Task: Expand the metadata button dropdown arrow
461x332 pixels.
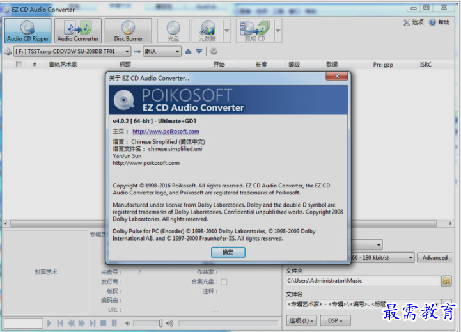Action: pos(227,31)
